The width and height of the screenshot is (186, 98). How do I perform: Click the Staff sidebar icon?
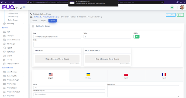coord(4,32)
